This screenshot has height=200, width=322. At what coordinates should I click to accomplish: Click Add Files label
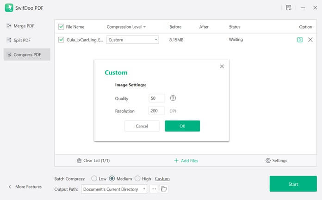click(189, 161)
